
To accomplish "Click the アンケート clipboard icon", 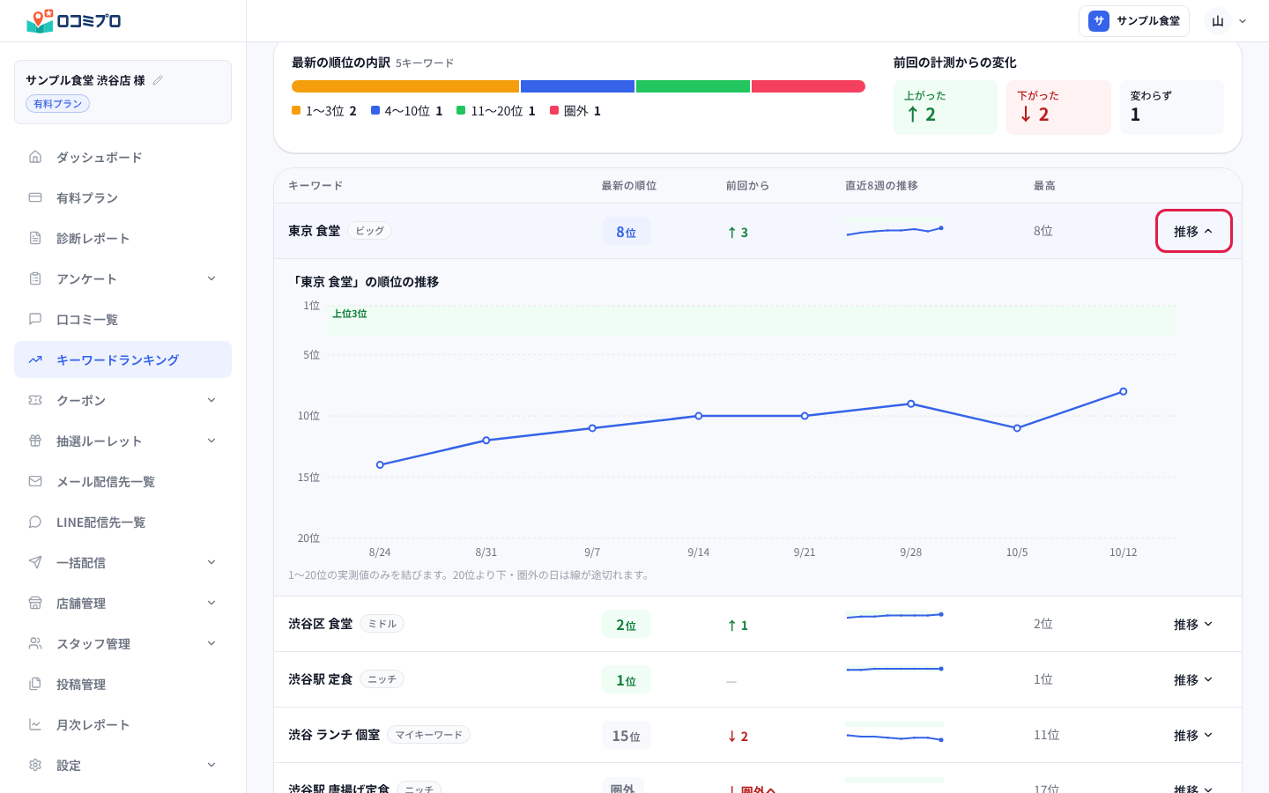I will pyautogui.click(x=35, y=278).
